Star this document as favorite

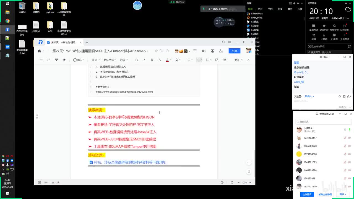(156, 51)
